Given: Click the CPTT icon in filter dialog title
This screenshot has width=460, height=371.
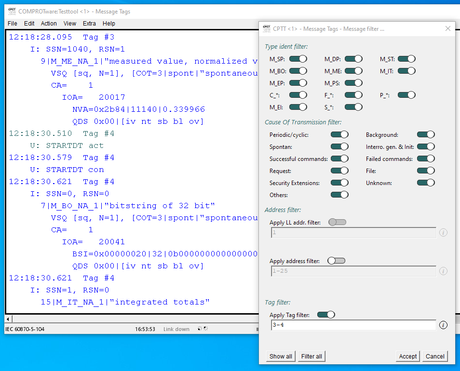Looking at the screenshot, I should tap(266, 29).
